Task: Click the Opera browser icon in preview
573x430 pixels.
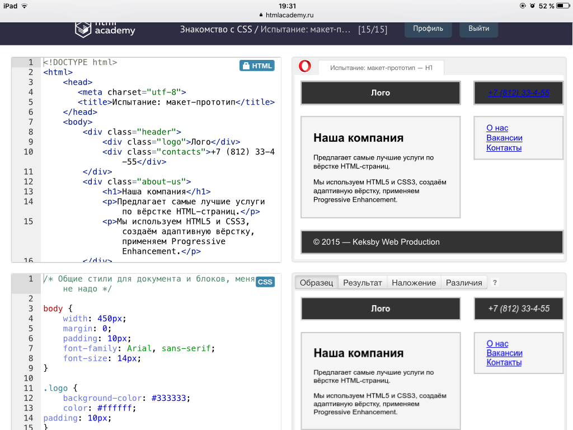Action: pyautogui.click(x=305, y=66)
